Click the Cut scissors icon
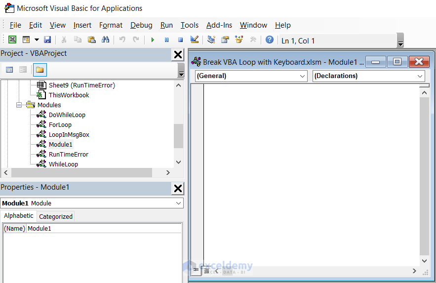The image size is (436, 283). [64, 40]
